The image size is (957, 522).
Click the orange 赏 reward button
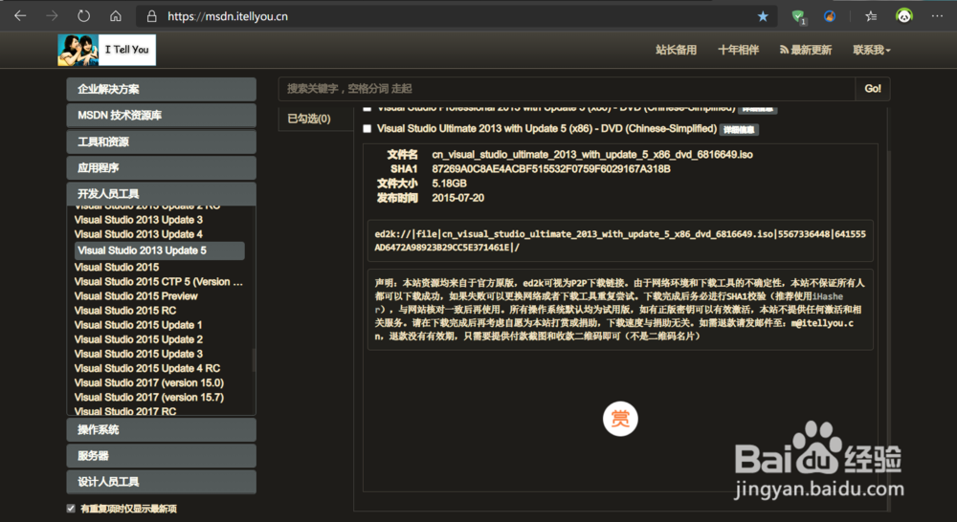click(x=620, y=419)
